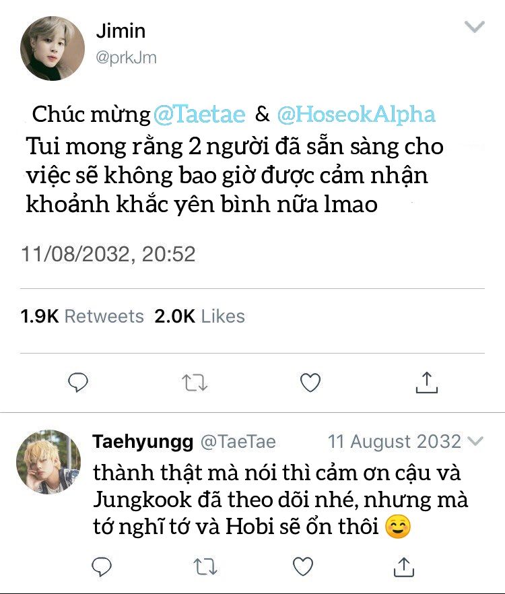The width and height of the screenshot is (505, 594).
Task: Click the @prkJm handle
Action: click(126, 58)
